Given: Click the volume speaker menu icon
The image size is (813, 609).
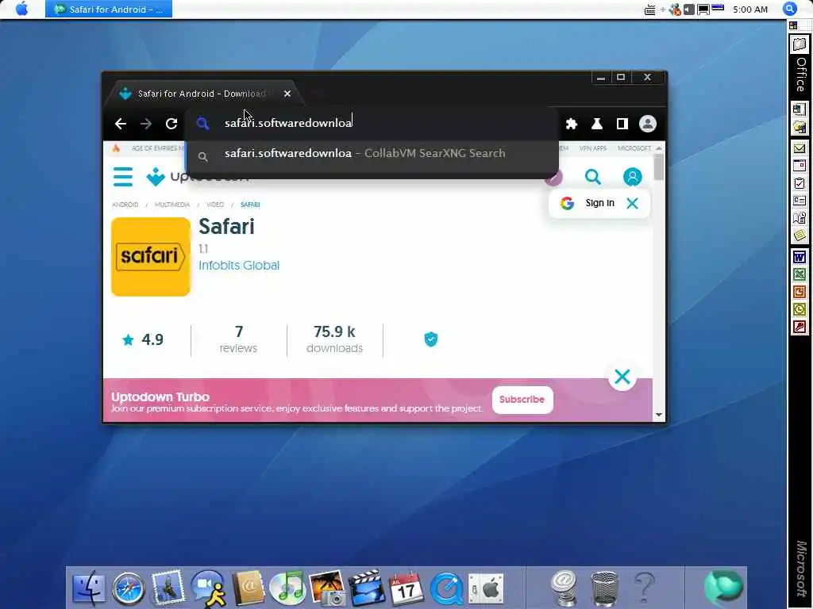Looking at the screenshot, I should tap(689, 10).
